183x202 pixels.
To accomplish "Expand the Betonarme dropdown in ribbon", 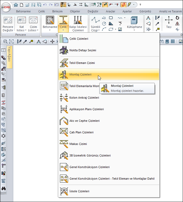I will 50,30.
